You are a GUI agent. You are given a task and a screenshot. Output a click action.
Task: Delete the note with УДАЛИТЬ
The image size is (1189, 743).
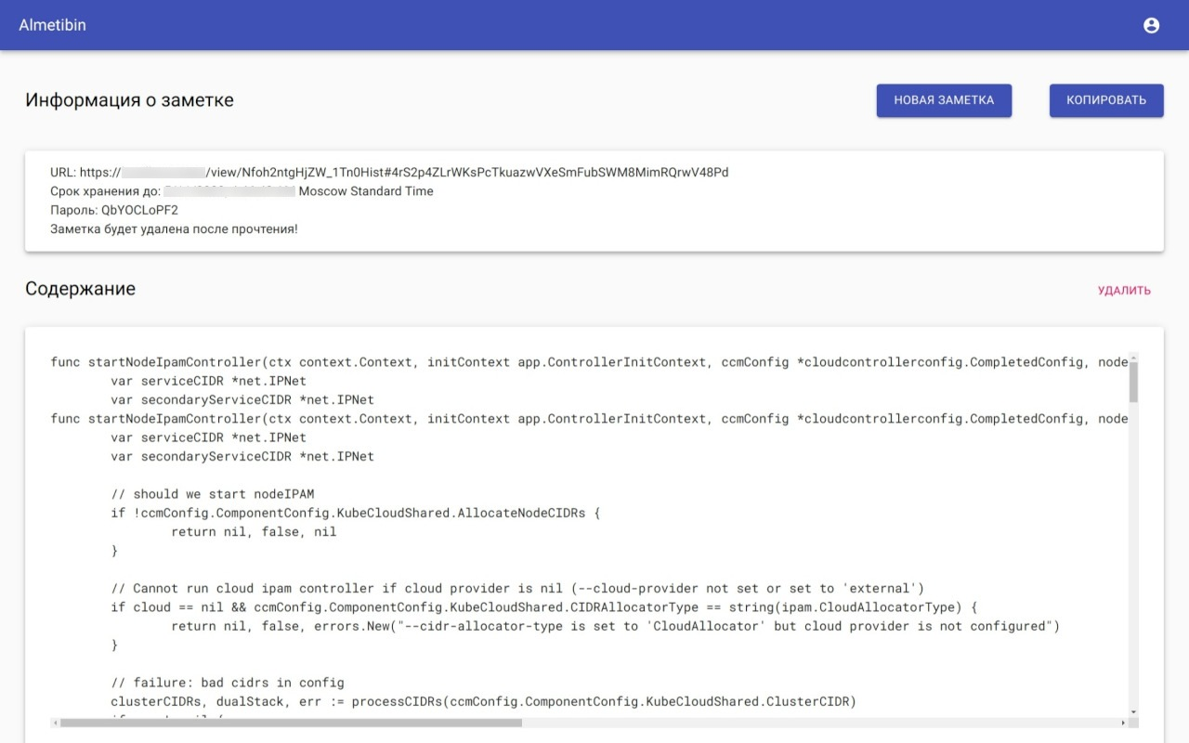coord(1124,291)
